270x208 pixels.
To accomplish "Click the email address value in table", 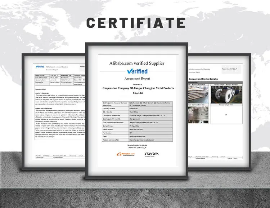I will pyautogui.click(x=137, y=136).
